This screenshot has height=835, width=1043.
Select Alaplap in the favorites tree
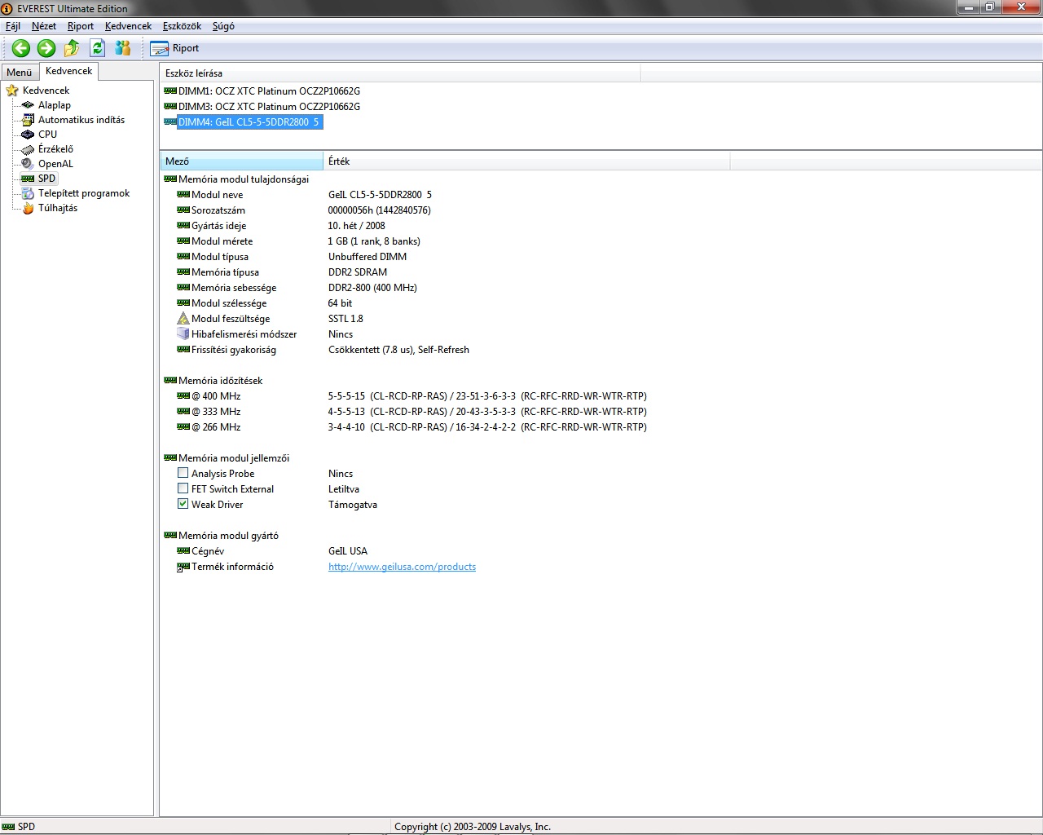(x=46, y=105)
